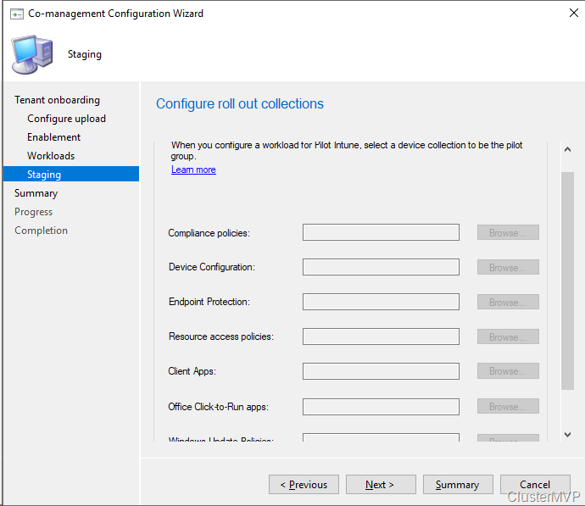Open the Learn more link
Image resolution: width=585 pixels, height=506 pixels.
tap(193, 170)
